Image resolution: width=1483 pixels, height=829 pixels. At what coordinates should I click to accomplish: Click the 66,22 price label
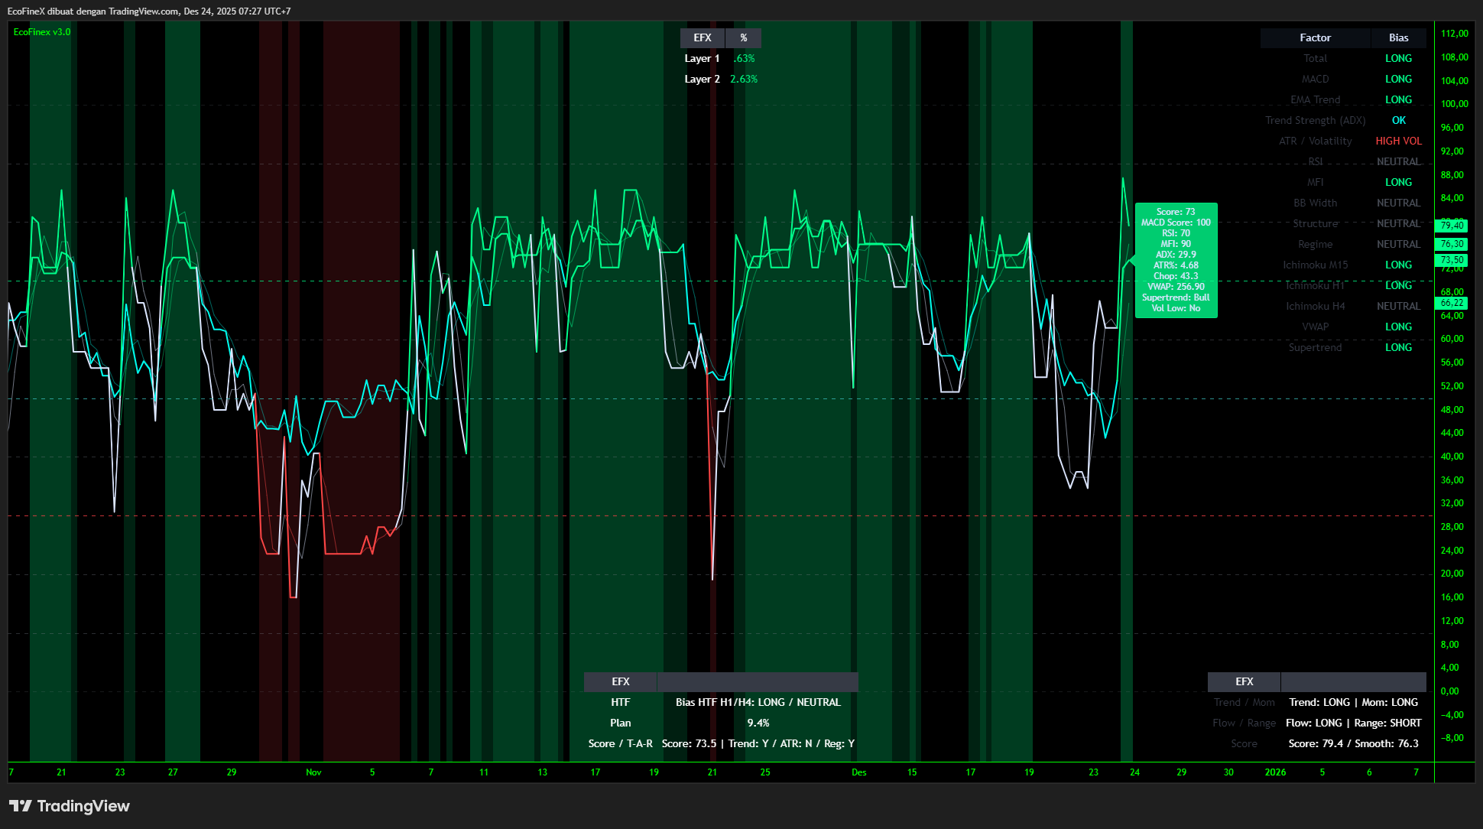click(1452, 303)
